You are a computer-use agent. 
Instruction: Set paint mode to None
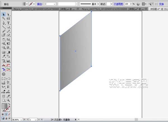click(9, 114)
